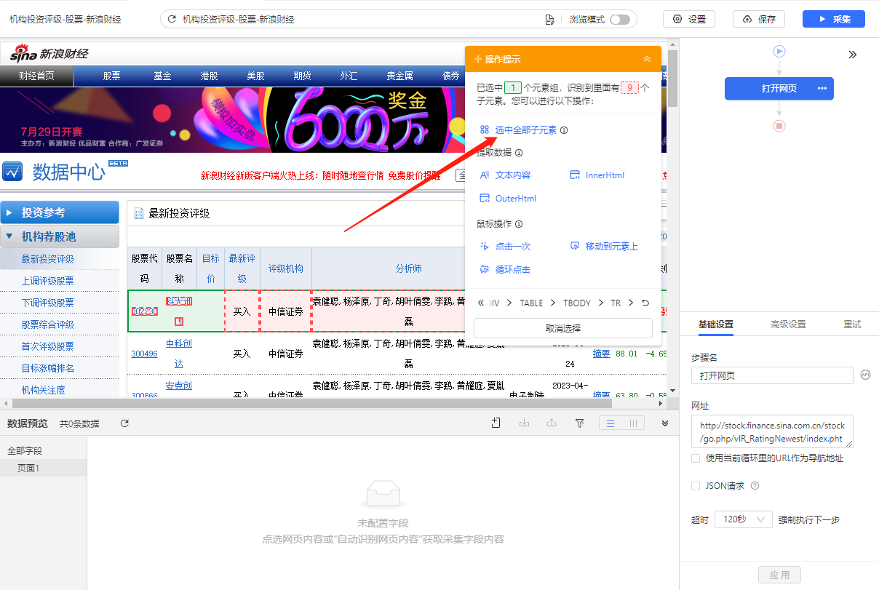Click the undo arrow in element path
The image size is (879, 590).
[645, 303]
